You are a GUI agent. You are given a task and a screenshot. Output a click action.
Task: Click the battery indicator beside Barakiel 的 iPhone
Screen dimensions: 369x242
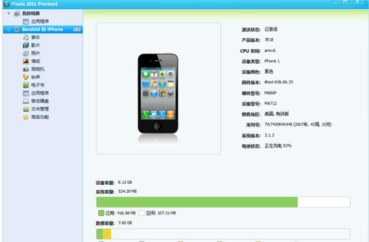pyautogui.click(x=77, y=30)
